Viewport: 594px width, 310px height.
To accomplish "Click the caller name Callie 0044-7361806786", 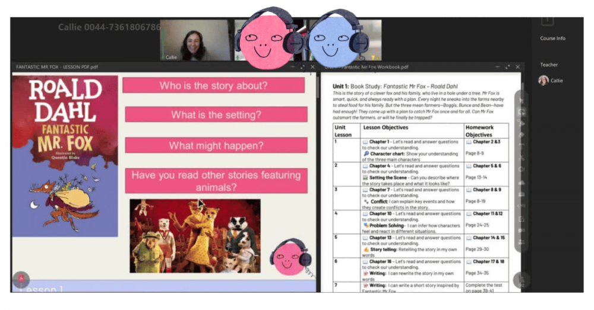I will (109, 27).
